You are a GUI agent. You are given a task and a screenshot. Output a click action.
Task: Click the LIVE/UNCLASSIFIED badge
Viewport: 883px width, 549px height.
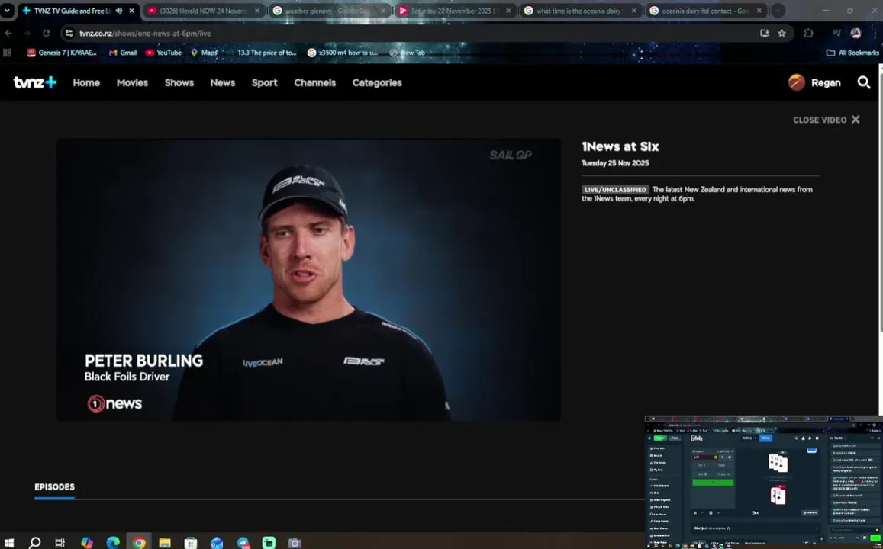click(x=615, y=190)
